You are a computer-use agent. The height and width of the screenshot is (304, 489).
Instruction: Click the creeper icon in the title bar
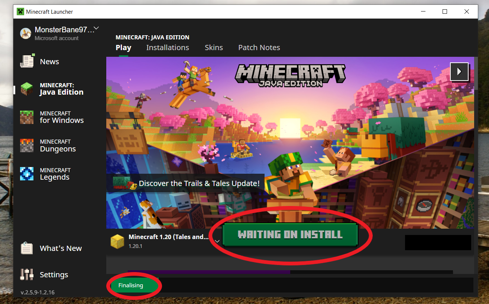20,12
